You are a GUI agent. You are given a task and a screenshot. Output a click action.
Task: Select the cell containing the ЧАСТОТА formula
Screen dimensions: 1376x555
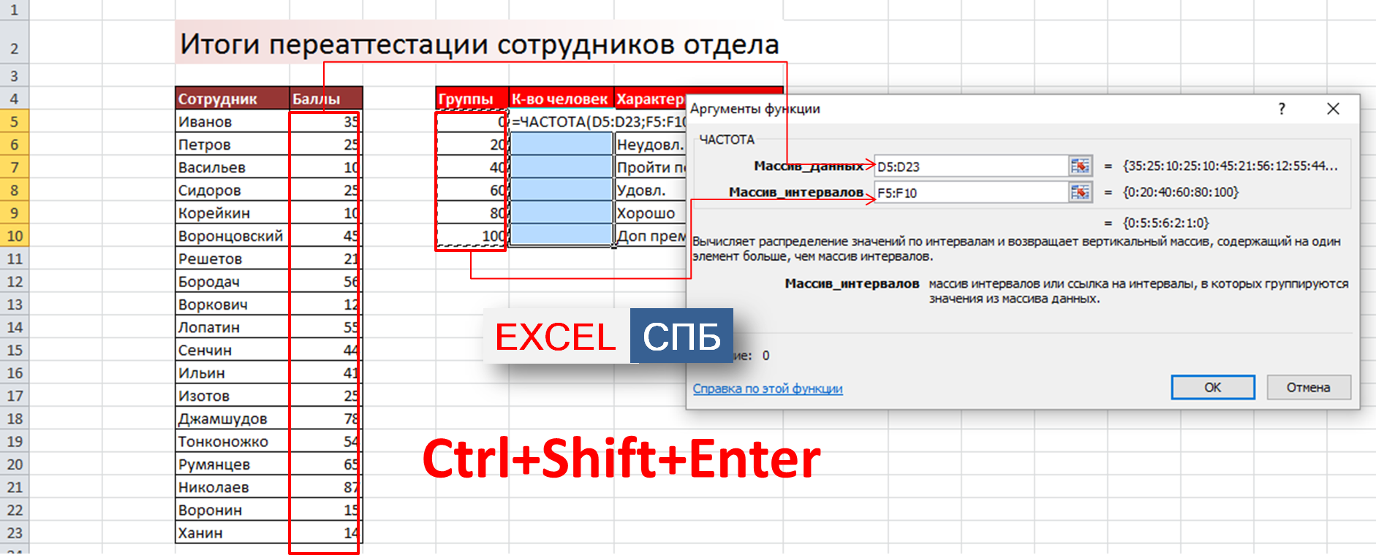pyautogui.click(x=561, y=121)
